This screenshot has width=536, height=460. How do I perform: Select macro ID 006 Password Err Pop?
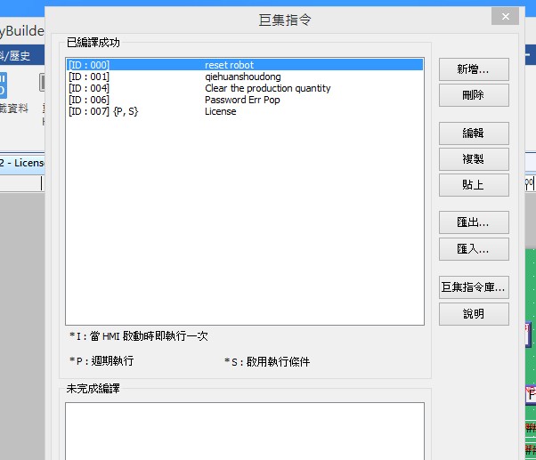click(x=243, y=100)
